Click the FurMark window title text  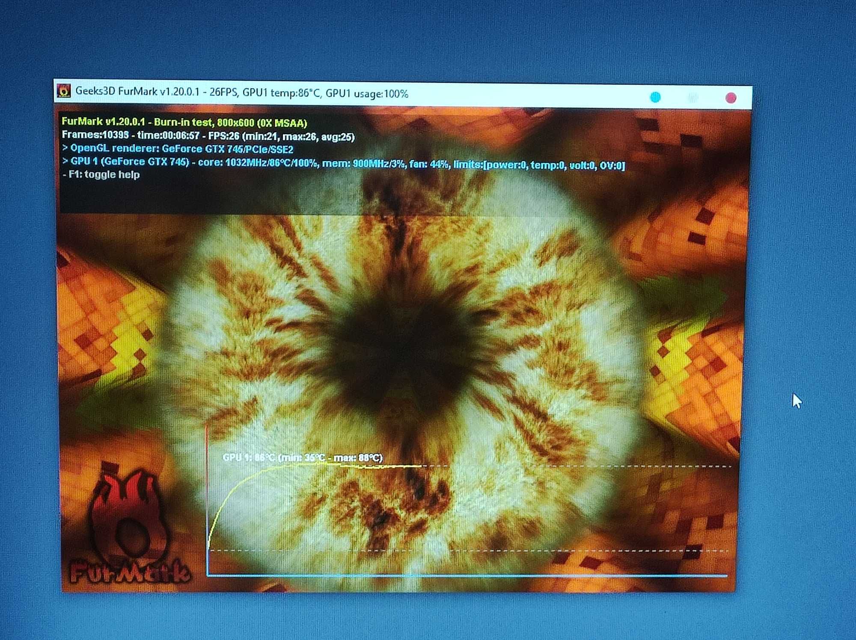[241, 92]
